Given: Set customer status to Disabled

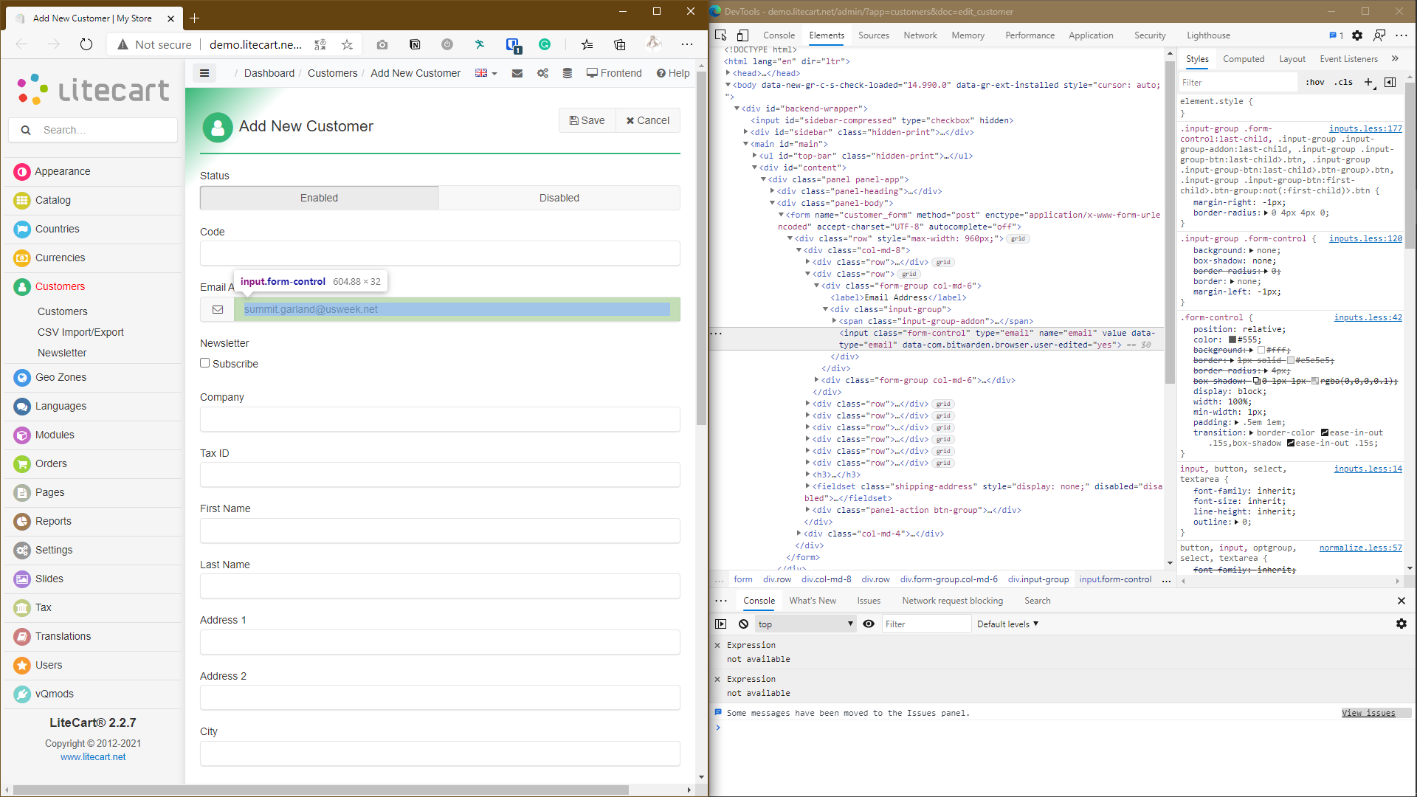Looking at the screenshot, I should coord(559,198).
